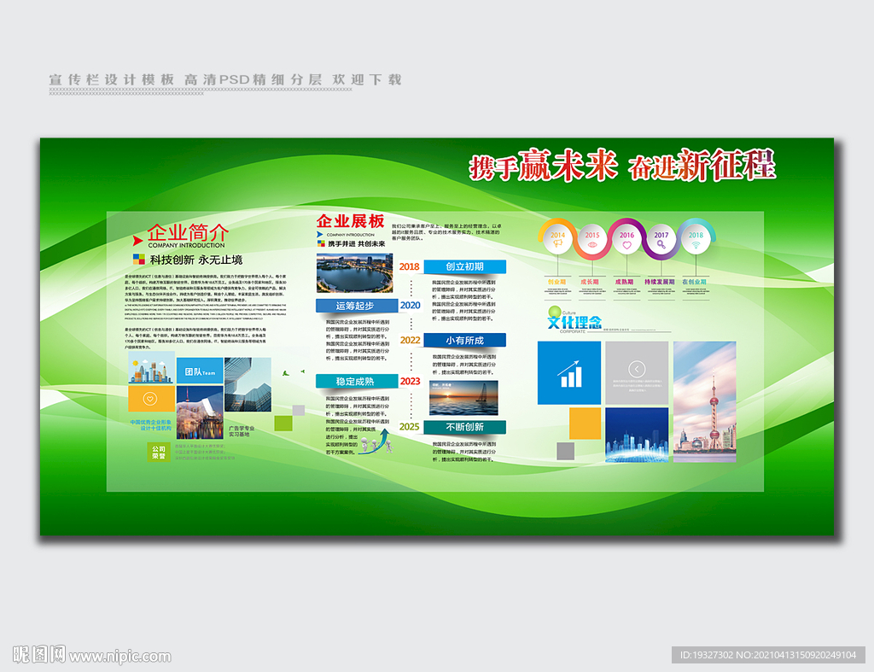This screenshot has height=672, width=874.
Task: Select the 小有所成 banner
Action: 464,340
